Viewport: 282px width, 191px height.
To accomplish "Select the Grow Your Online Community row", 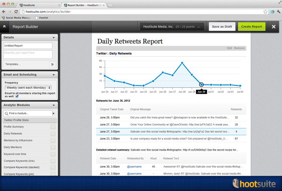I will tap(171, 124).
